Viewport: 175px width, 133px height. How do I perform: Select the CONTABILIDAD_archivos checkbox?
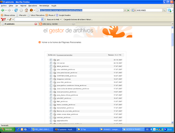coord(51,76)
